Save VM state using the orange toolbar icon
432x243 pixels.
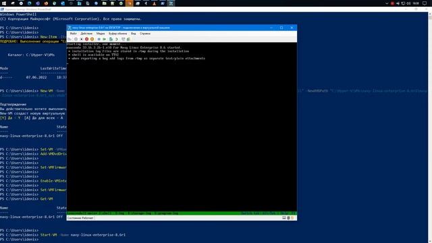click(x=92, y=39)
